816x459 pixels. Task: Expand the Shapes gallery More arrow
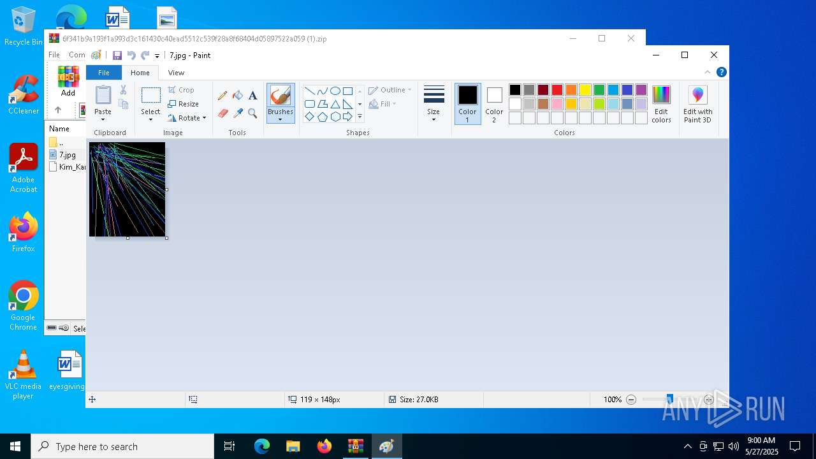click(x=360, y=117)
